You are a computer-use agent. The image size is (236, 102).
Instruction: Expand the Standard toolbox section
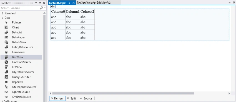click(2, 13)
